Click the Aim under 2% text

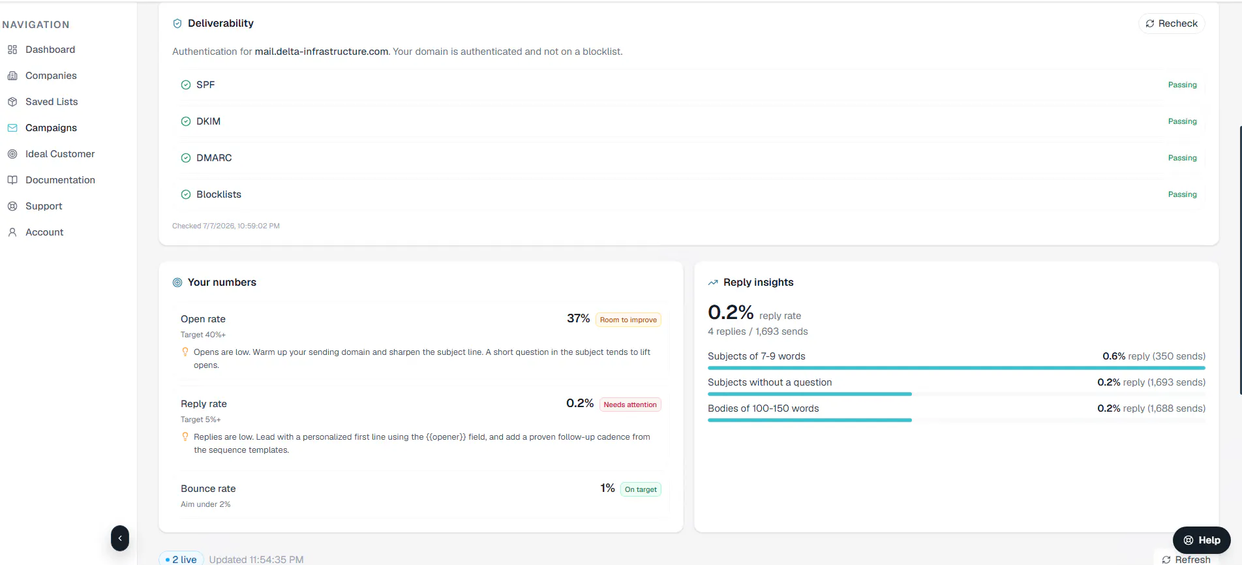tap(205, 504)
